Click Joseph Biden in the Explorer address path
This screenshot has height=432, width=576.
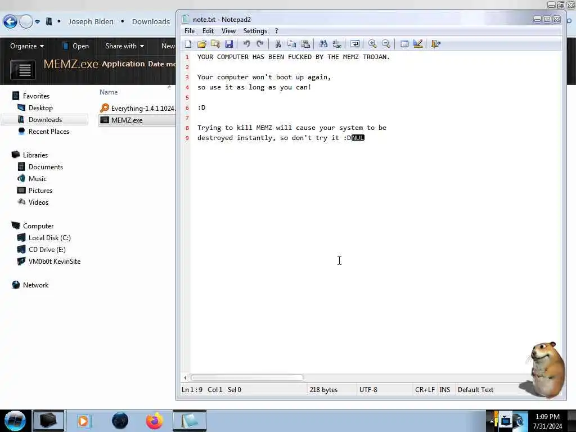tap(91, 22)
